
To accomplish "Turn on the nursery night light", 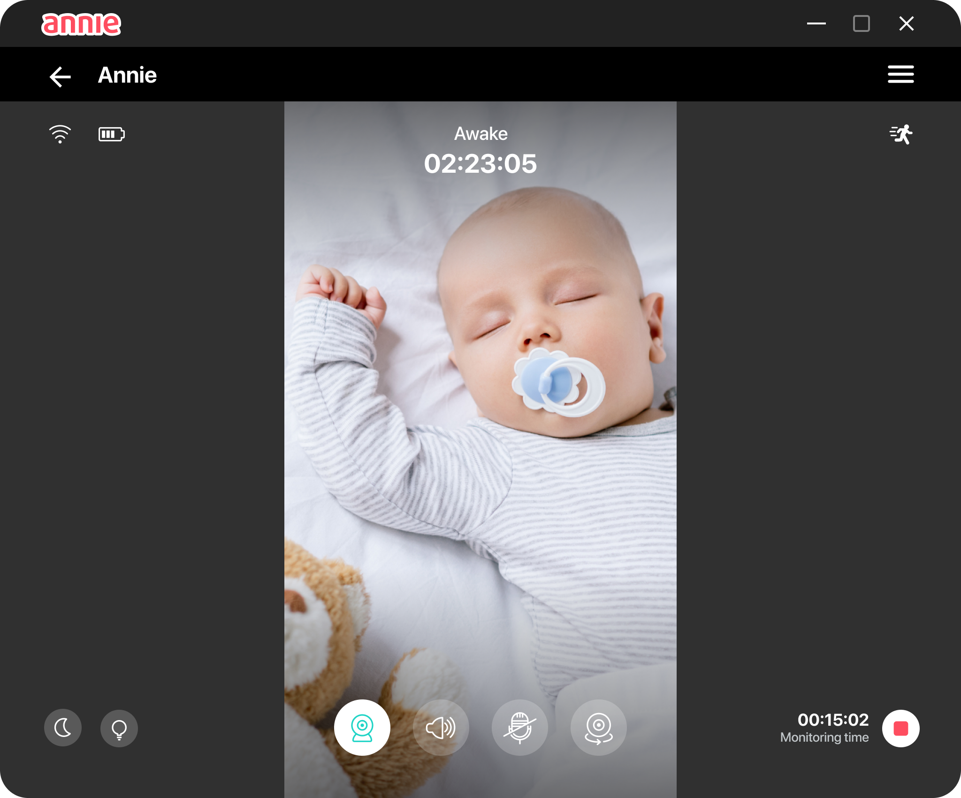I will pos(119,728).
